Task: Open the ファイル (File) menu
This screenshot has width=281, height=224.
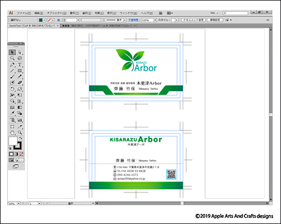Action: click(24, 13)
